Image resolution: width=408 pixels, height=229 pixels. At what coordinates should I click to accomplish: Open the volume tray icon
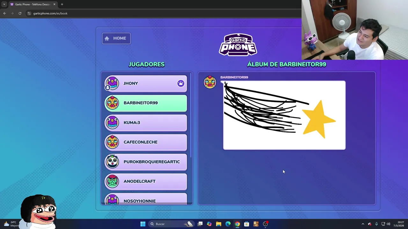(x=389, y=224)
